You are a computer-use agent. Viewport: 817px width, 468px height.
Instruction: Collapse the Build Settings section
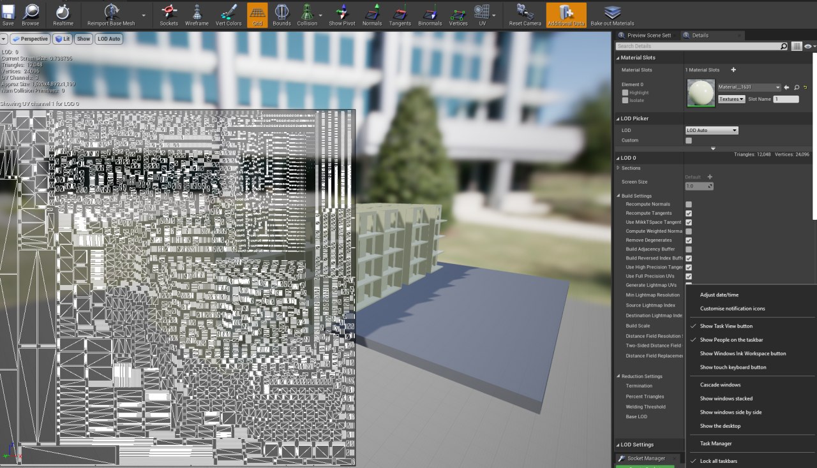[x=618, y=196]
